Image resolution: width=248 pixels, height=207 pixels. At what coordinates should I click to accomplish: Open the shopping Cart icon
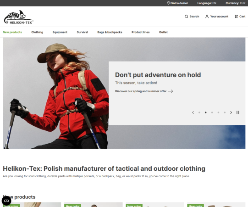pyautogui.click(x=236, y=17)
